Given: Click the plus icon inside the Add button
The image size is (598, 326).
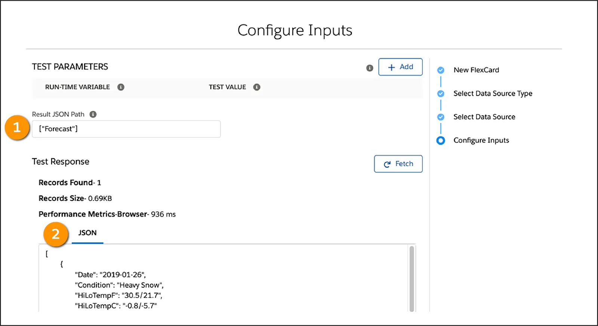Looking at the screenshot, I should coord(391,67).
